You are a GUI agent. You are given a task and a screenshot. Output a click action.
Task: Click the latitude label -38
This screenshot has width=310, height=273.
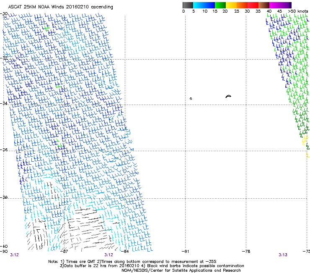click(x=4, y=197)
